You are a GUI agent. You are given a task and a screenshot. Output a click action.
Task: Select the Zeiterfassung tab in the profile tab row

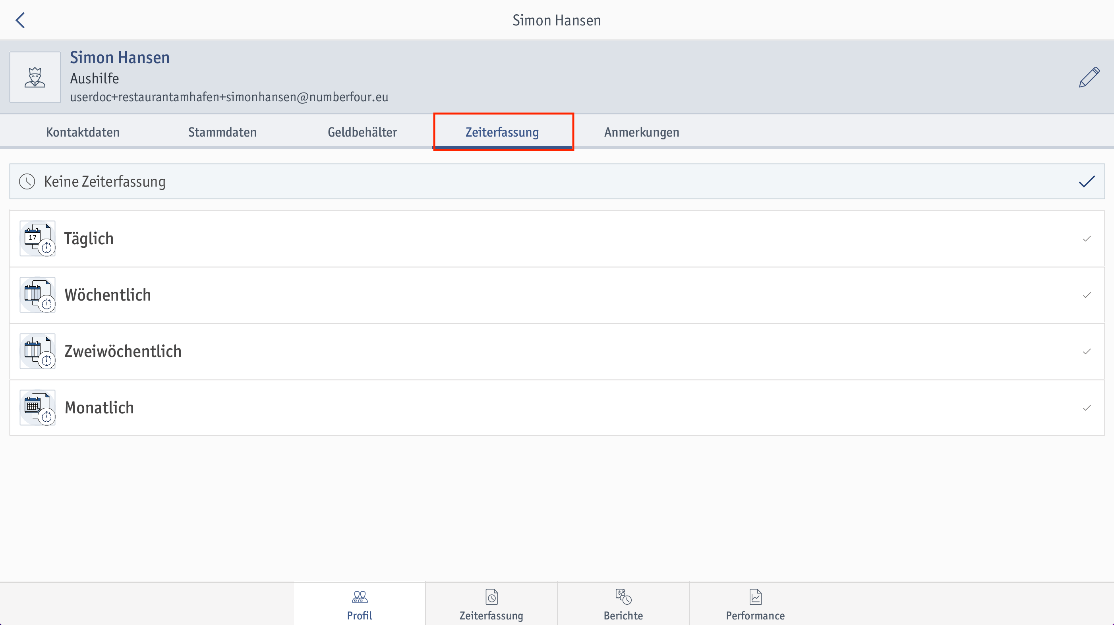502,132
